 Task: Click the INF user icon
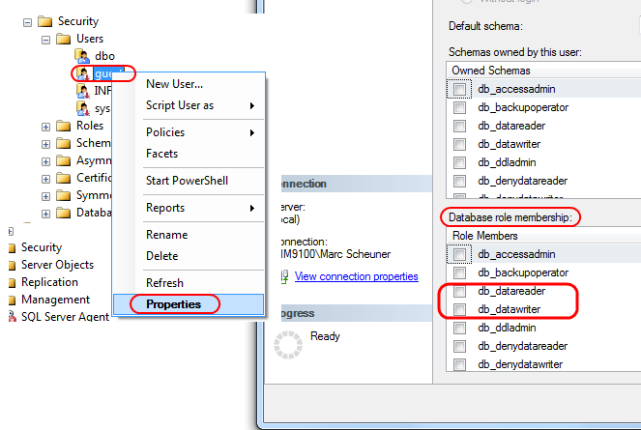click(x=83, y=91)
